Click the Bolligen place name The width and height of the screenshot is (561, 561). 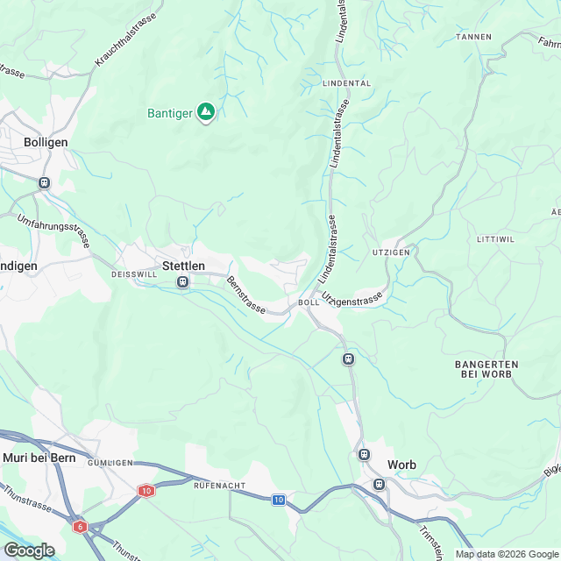click(x=46, y=142)
